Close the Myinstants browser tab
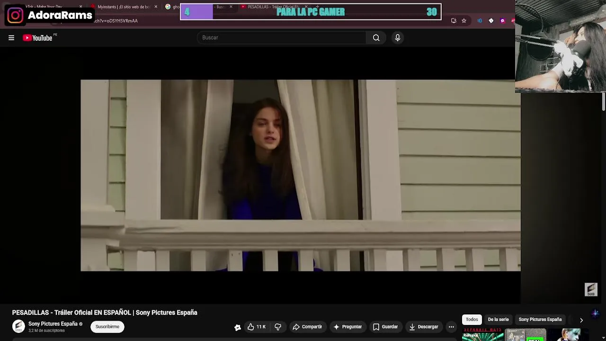The height and width of the screenshot is (341, 606). tap(156, 7)
